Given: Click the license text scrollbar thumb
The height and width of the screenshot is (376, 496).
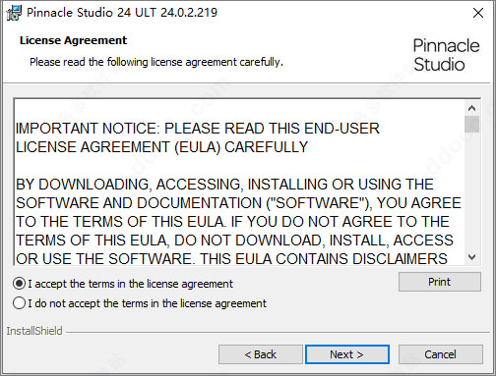Looking at the screenshot, I should 471,124.
